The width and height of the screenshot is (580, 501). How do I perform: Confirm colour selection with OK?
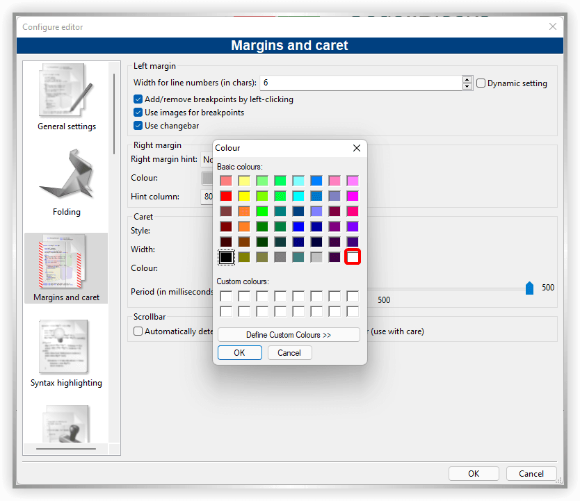(239, 352)
